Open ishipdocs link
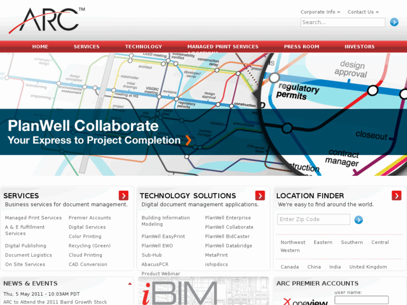Viewport: 407px width, 305px height. tap(216, 264)
